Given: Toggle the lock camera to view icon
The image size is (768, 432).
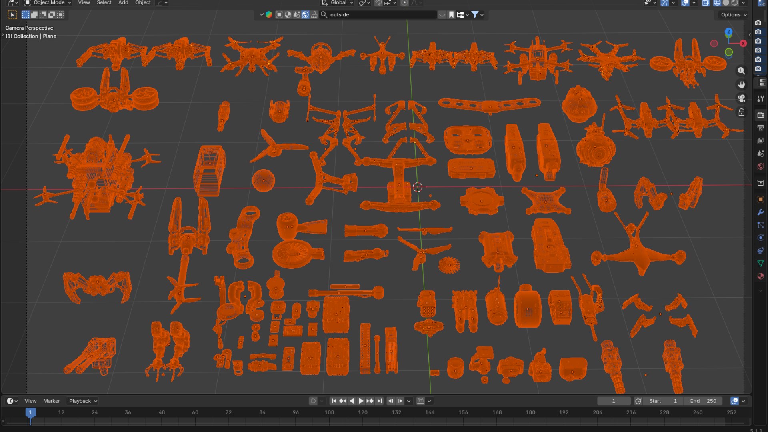Looking at the screenshot, I should 741,112.
